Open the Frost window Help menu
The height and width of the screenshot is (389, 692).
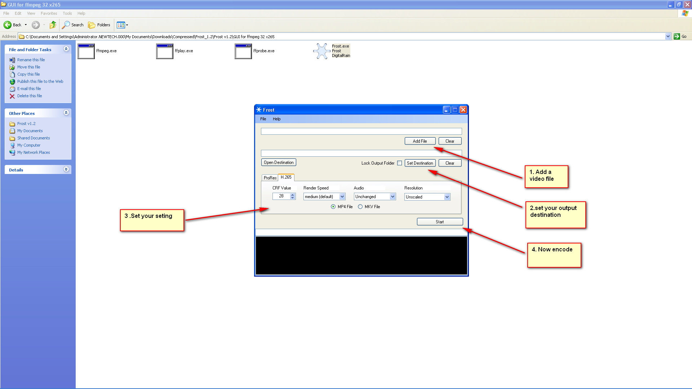(276, 119)
